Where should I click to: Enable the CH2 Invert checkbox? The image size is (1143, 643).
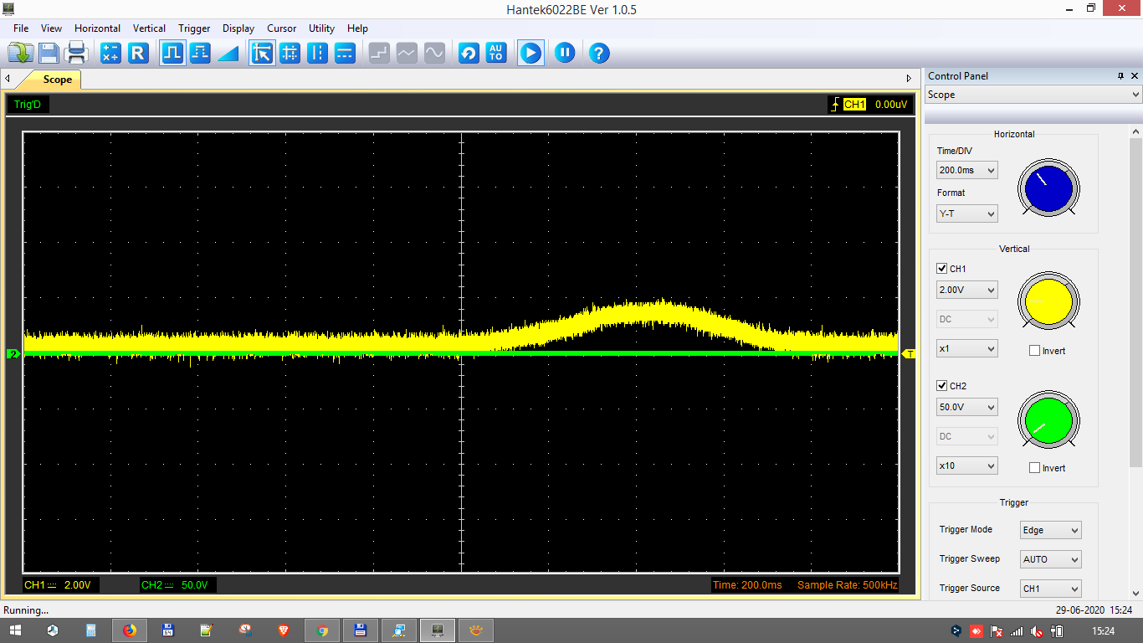pyautogui.click(x=1035, y=468)
